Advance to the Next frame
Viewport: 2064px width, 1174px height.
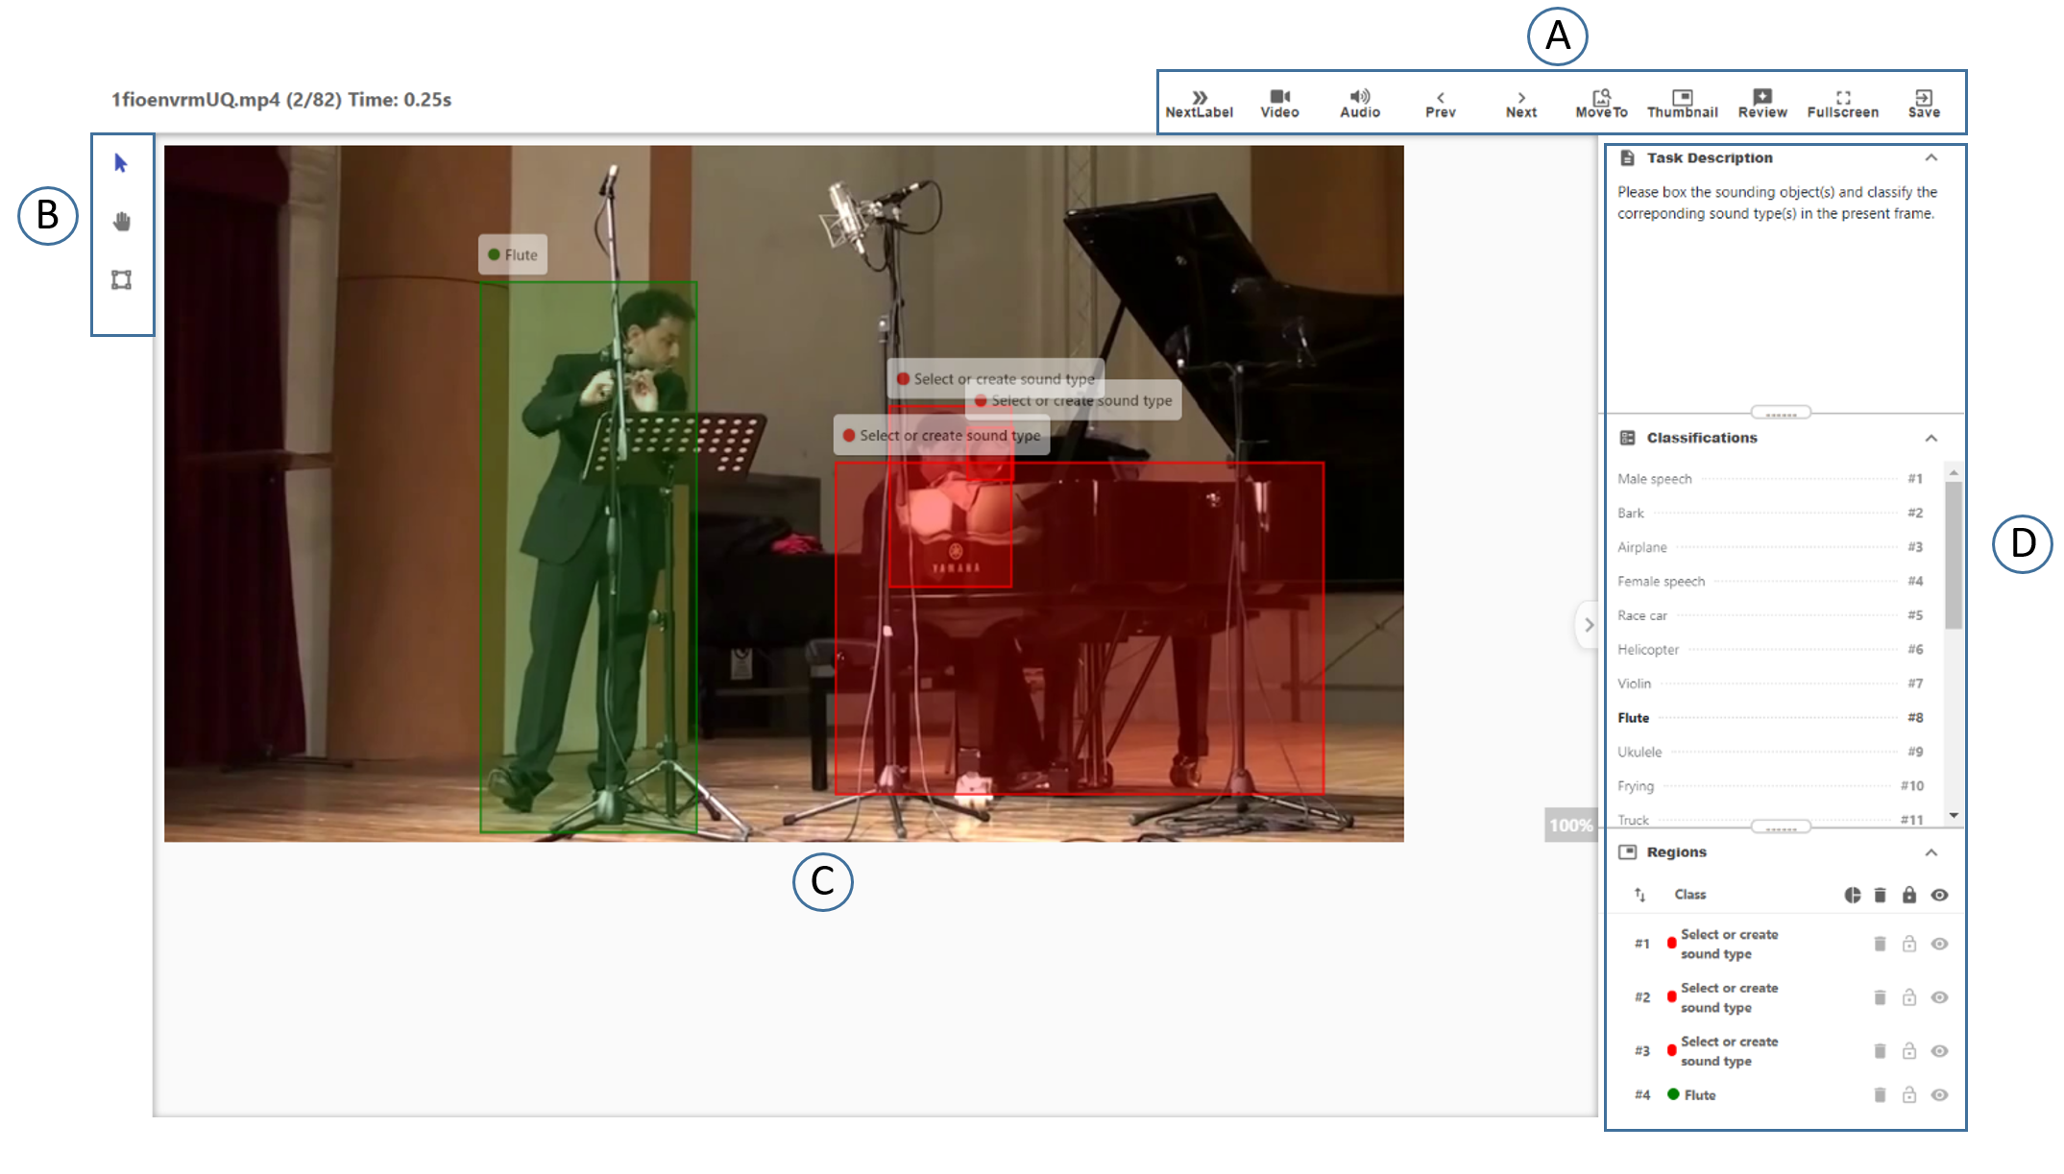1521,104
